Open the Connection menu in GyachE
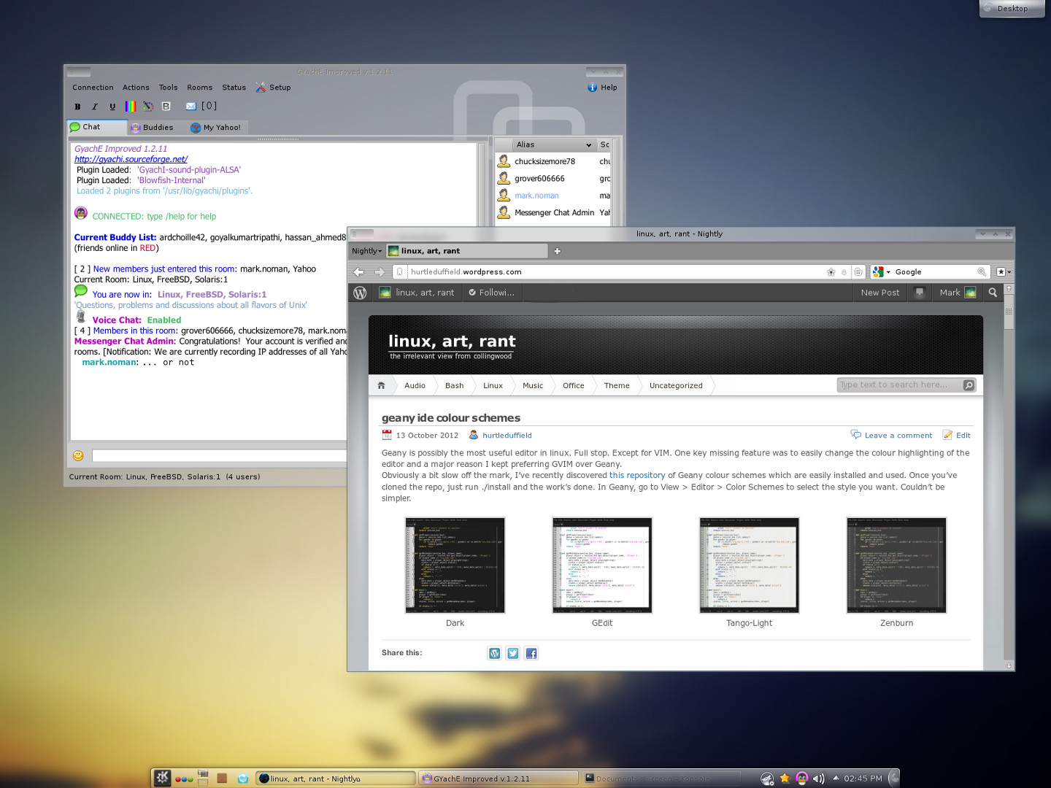Viewport: 1051px width, 788px height. pyautogui.click(x=93, y=88)
